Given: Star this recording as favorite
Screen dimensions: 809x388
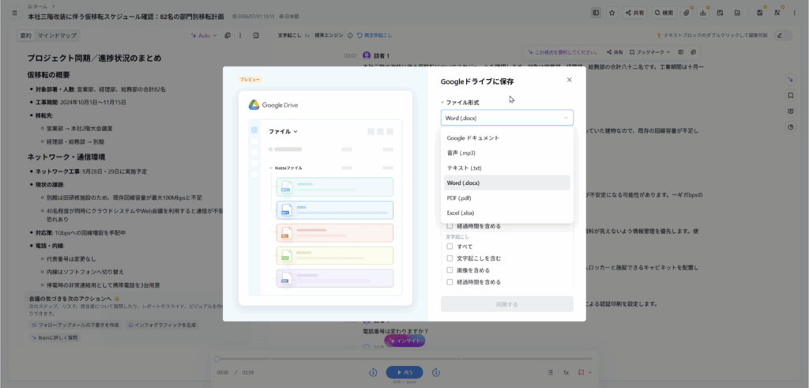Looking at the screenshot, I should coord(612,13).
